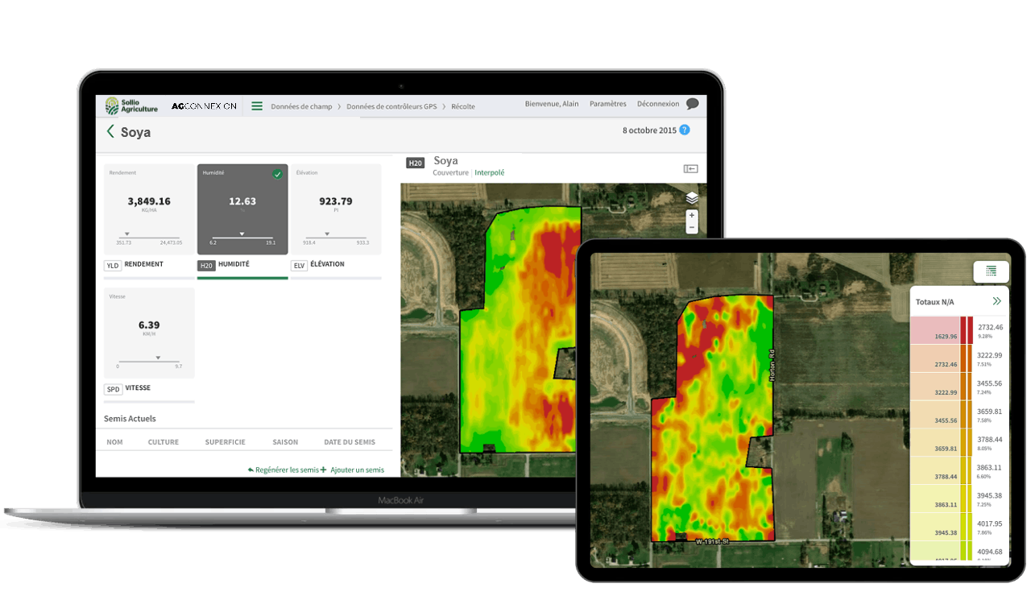Open the hamburger navigation menu

pos(257,106)
